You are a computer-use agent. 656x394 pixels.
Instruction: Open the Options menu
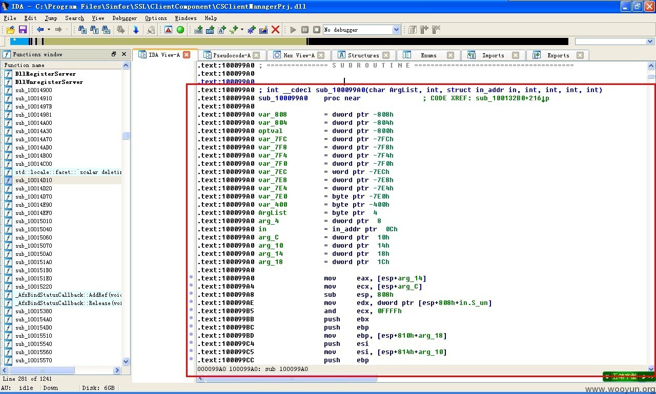pos(156,18)
